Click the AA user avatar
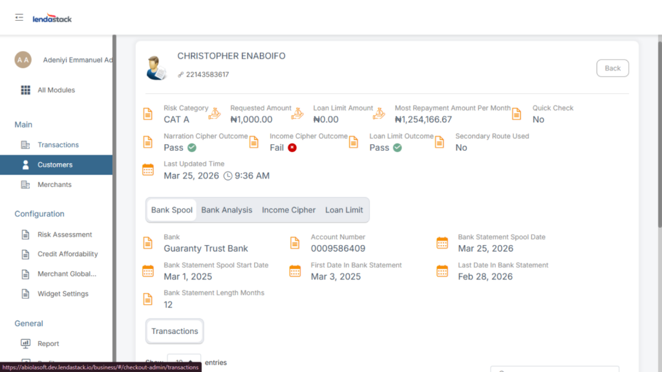Image resolution: width=662 pixels, height=372 pixels. [x=23, y=60]
